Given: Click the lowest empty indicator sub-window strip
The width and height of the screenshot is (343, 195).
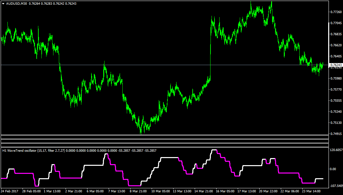Looking at the screenshot, I should [165, 145].
